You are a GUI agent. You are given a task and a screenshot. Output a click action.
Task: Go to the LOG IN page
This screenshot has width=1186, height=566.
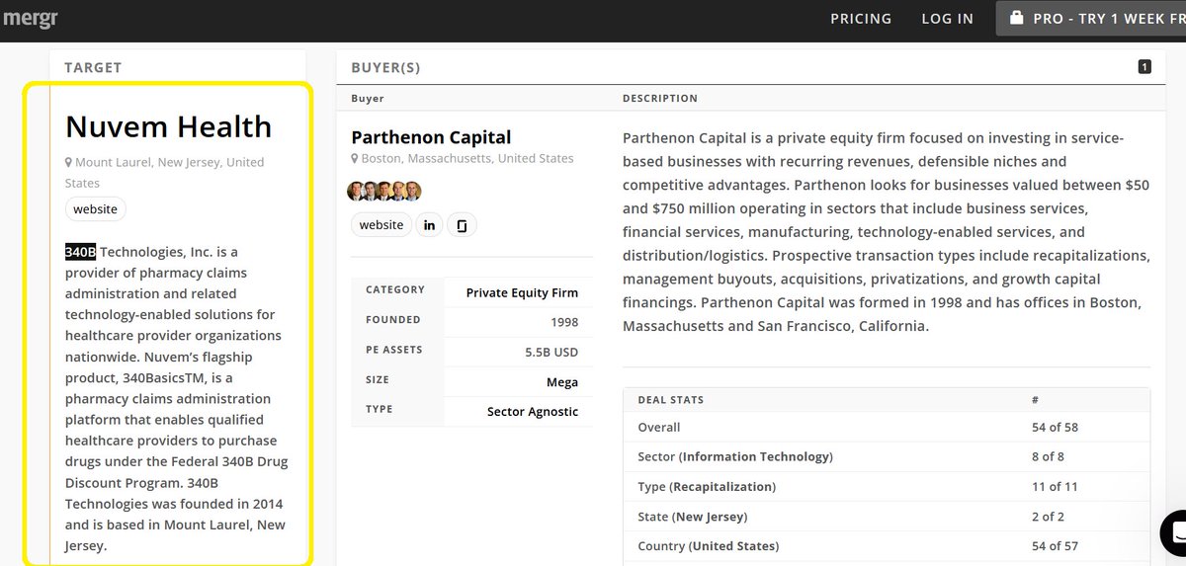[947, 19]
